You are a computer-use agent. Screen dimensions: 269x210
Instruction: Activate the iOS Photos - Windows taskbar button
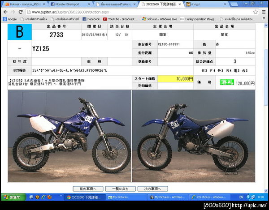coord(209,197)
